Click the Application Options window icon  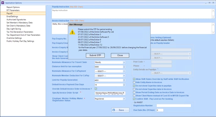[x=3, y=3]
